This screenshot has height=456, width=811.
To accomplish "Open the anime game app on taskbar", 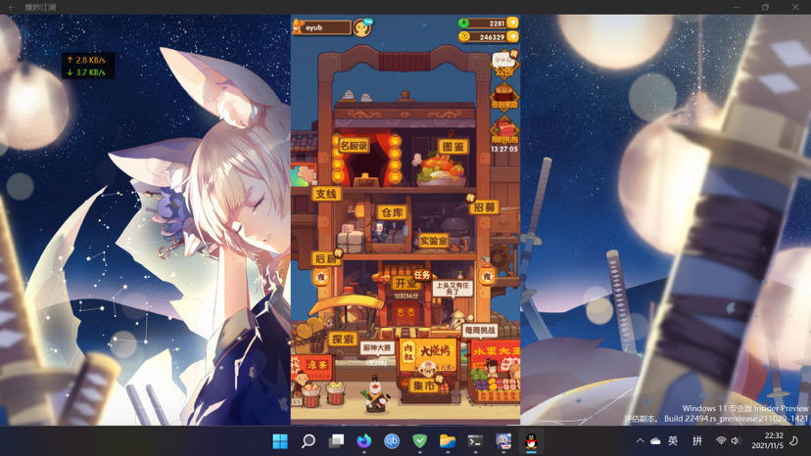I will pos(503,441).
